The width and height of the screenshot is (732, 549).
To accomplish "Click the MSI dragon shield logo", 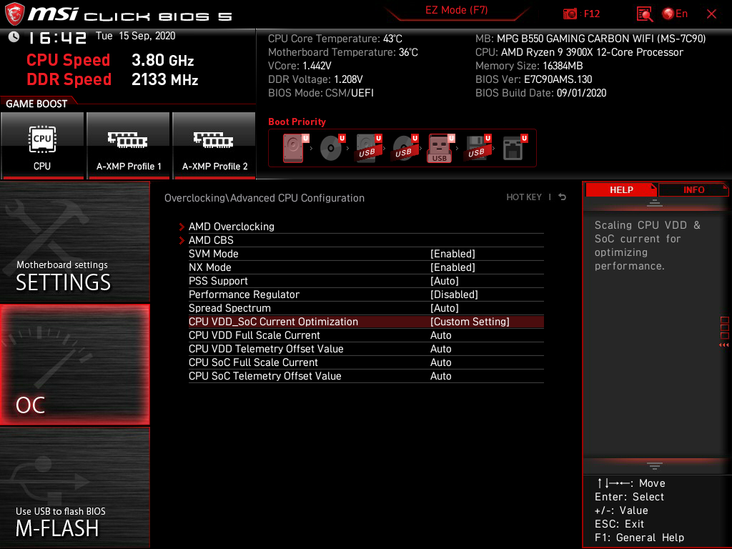I will coord(14,14).
